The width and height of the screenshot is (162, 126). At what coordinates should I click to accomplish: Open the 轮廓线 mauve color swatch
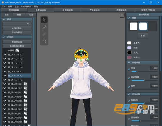tap(129, 57)
